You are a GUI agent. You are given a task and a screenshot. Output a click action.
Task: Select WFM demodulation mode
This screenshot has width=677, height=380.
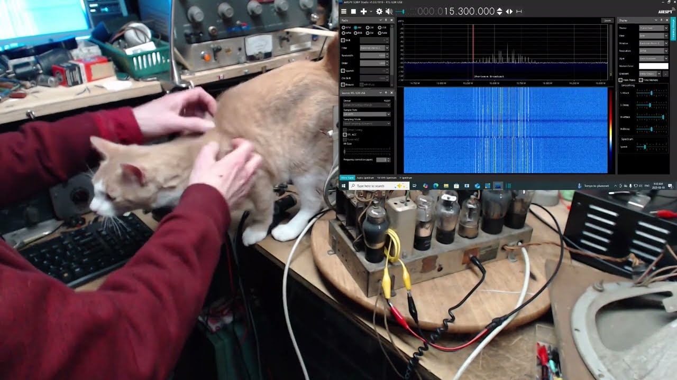pos(346,33)
